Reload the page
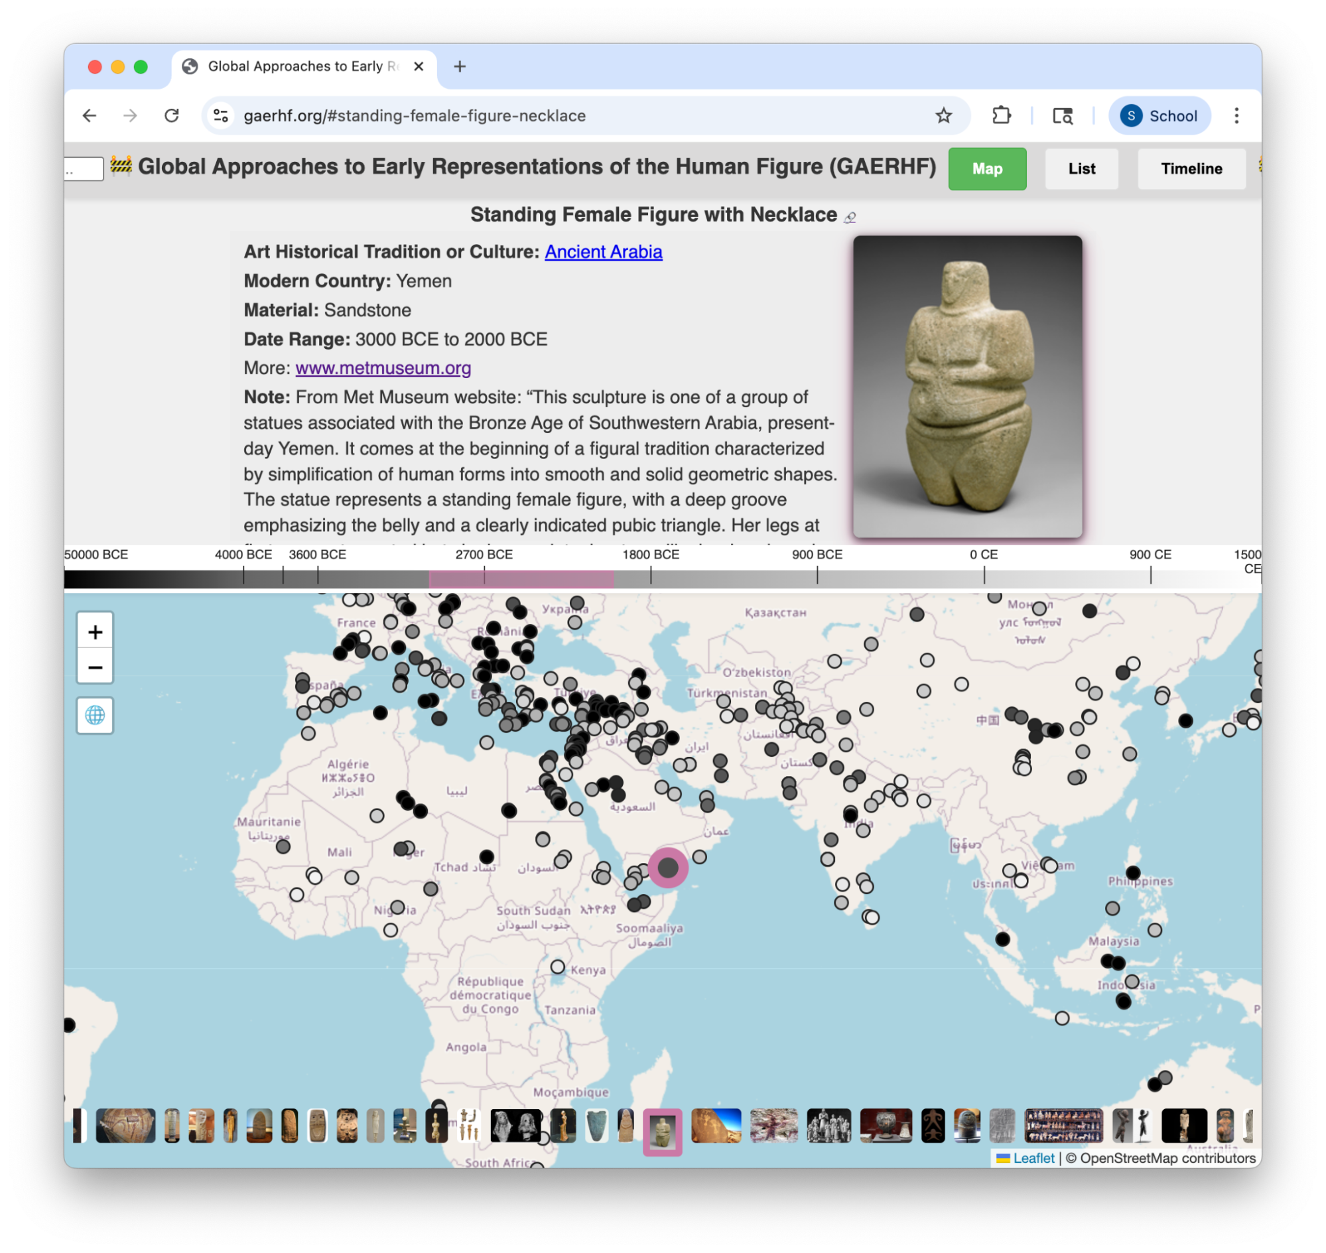 (x=172, y=115)
